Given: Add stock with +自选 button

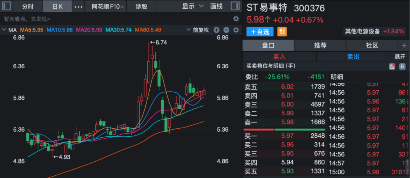Looking at the screenshot, I should [260, 32].
